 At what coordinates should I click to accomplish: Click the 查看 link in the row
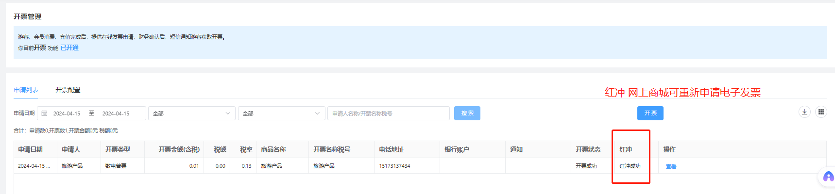tap(671, 166)
